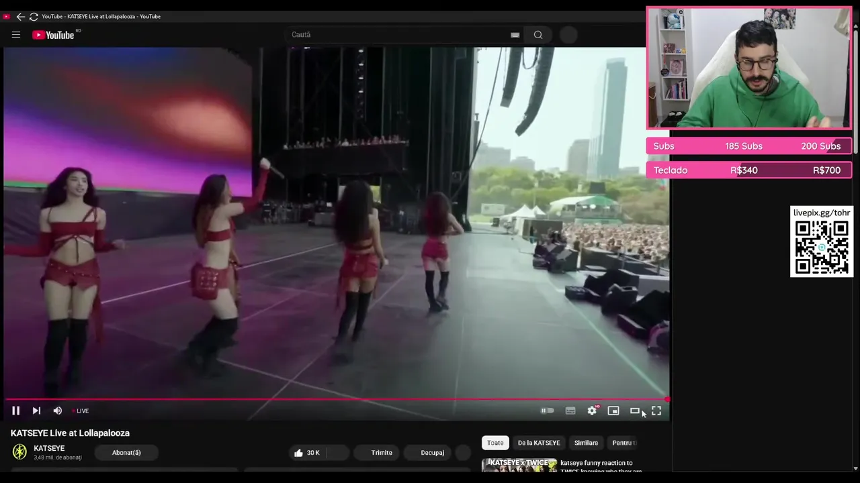Skip to the next video
Viewport: 860px width, 483px height.
click(x=36, y=411)
